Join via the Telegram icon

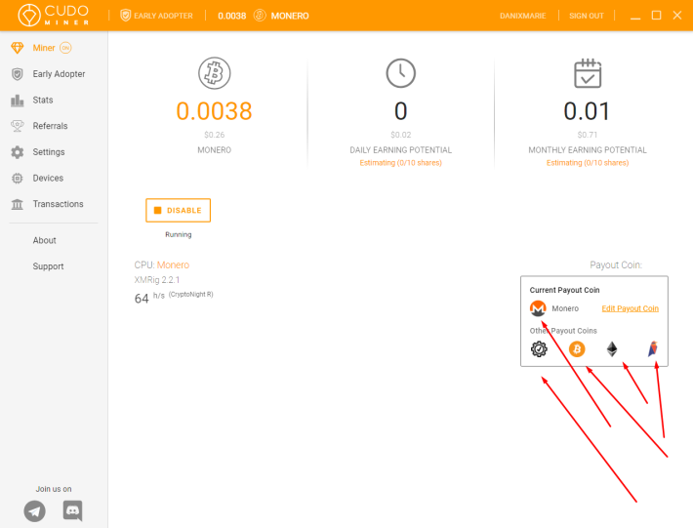click(34, 511)
